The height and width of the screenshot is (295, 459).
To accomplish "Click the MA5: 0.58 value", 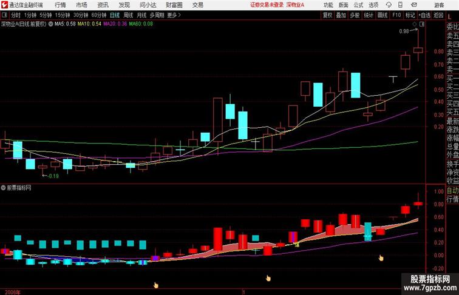I will coord(65,24).
